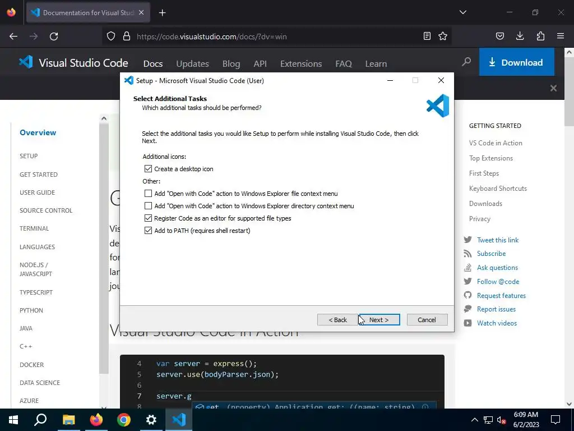Open a new Firefox tab
This screenshot has width=574, height=431.
tap(162, 13)
